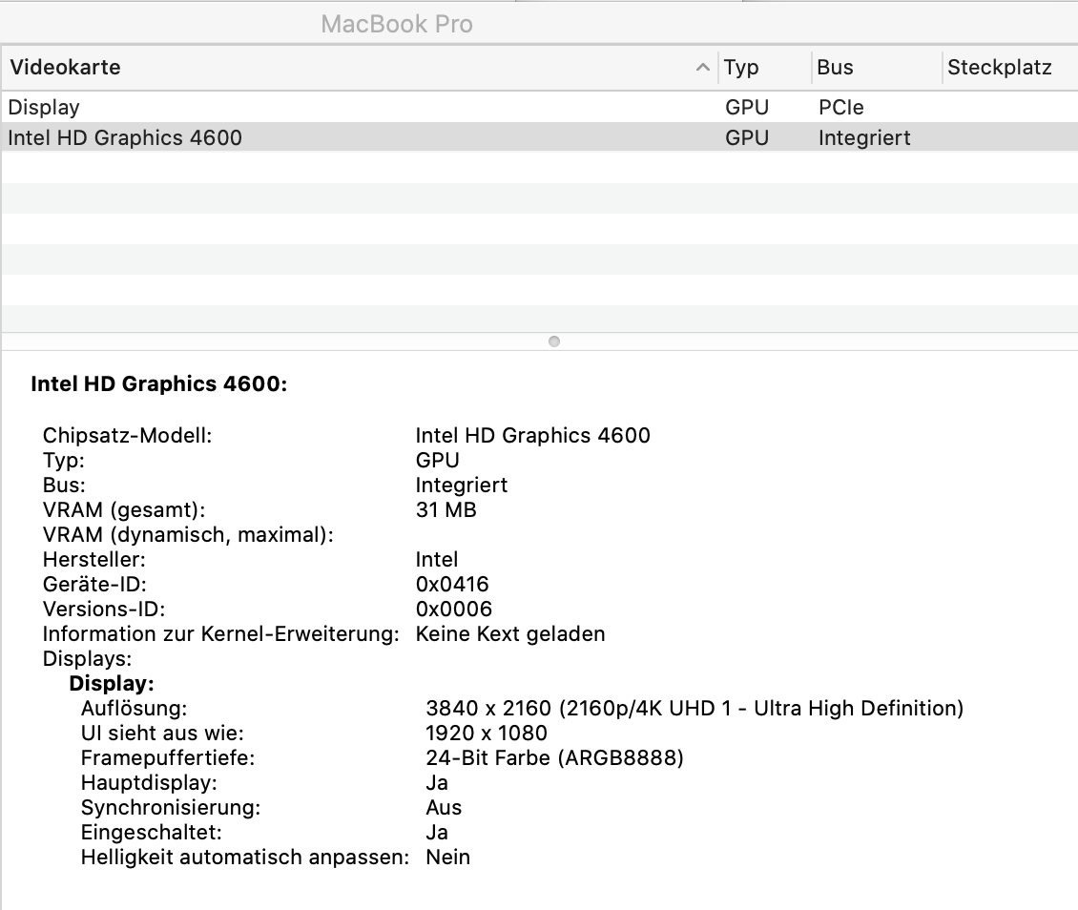Click the 3840 x 2160 resolution value

click(x=488, y=709)
